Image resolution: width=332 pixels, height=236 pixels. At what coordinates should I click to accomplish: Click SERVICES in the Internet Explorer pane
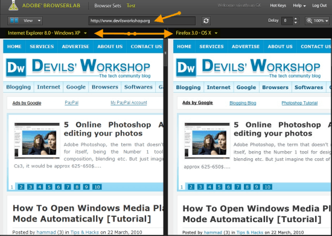[42, 46]
